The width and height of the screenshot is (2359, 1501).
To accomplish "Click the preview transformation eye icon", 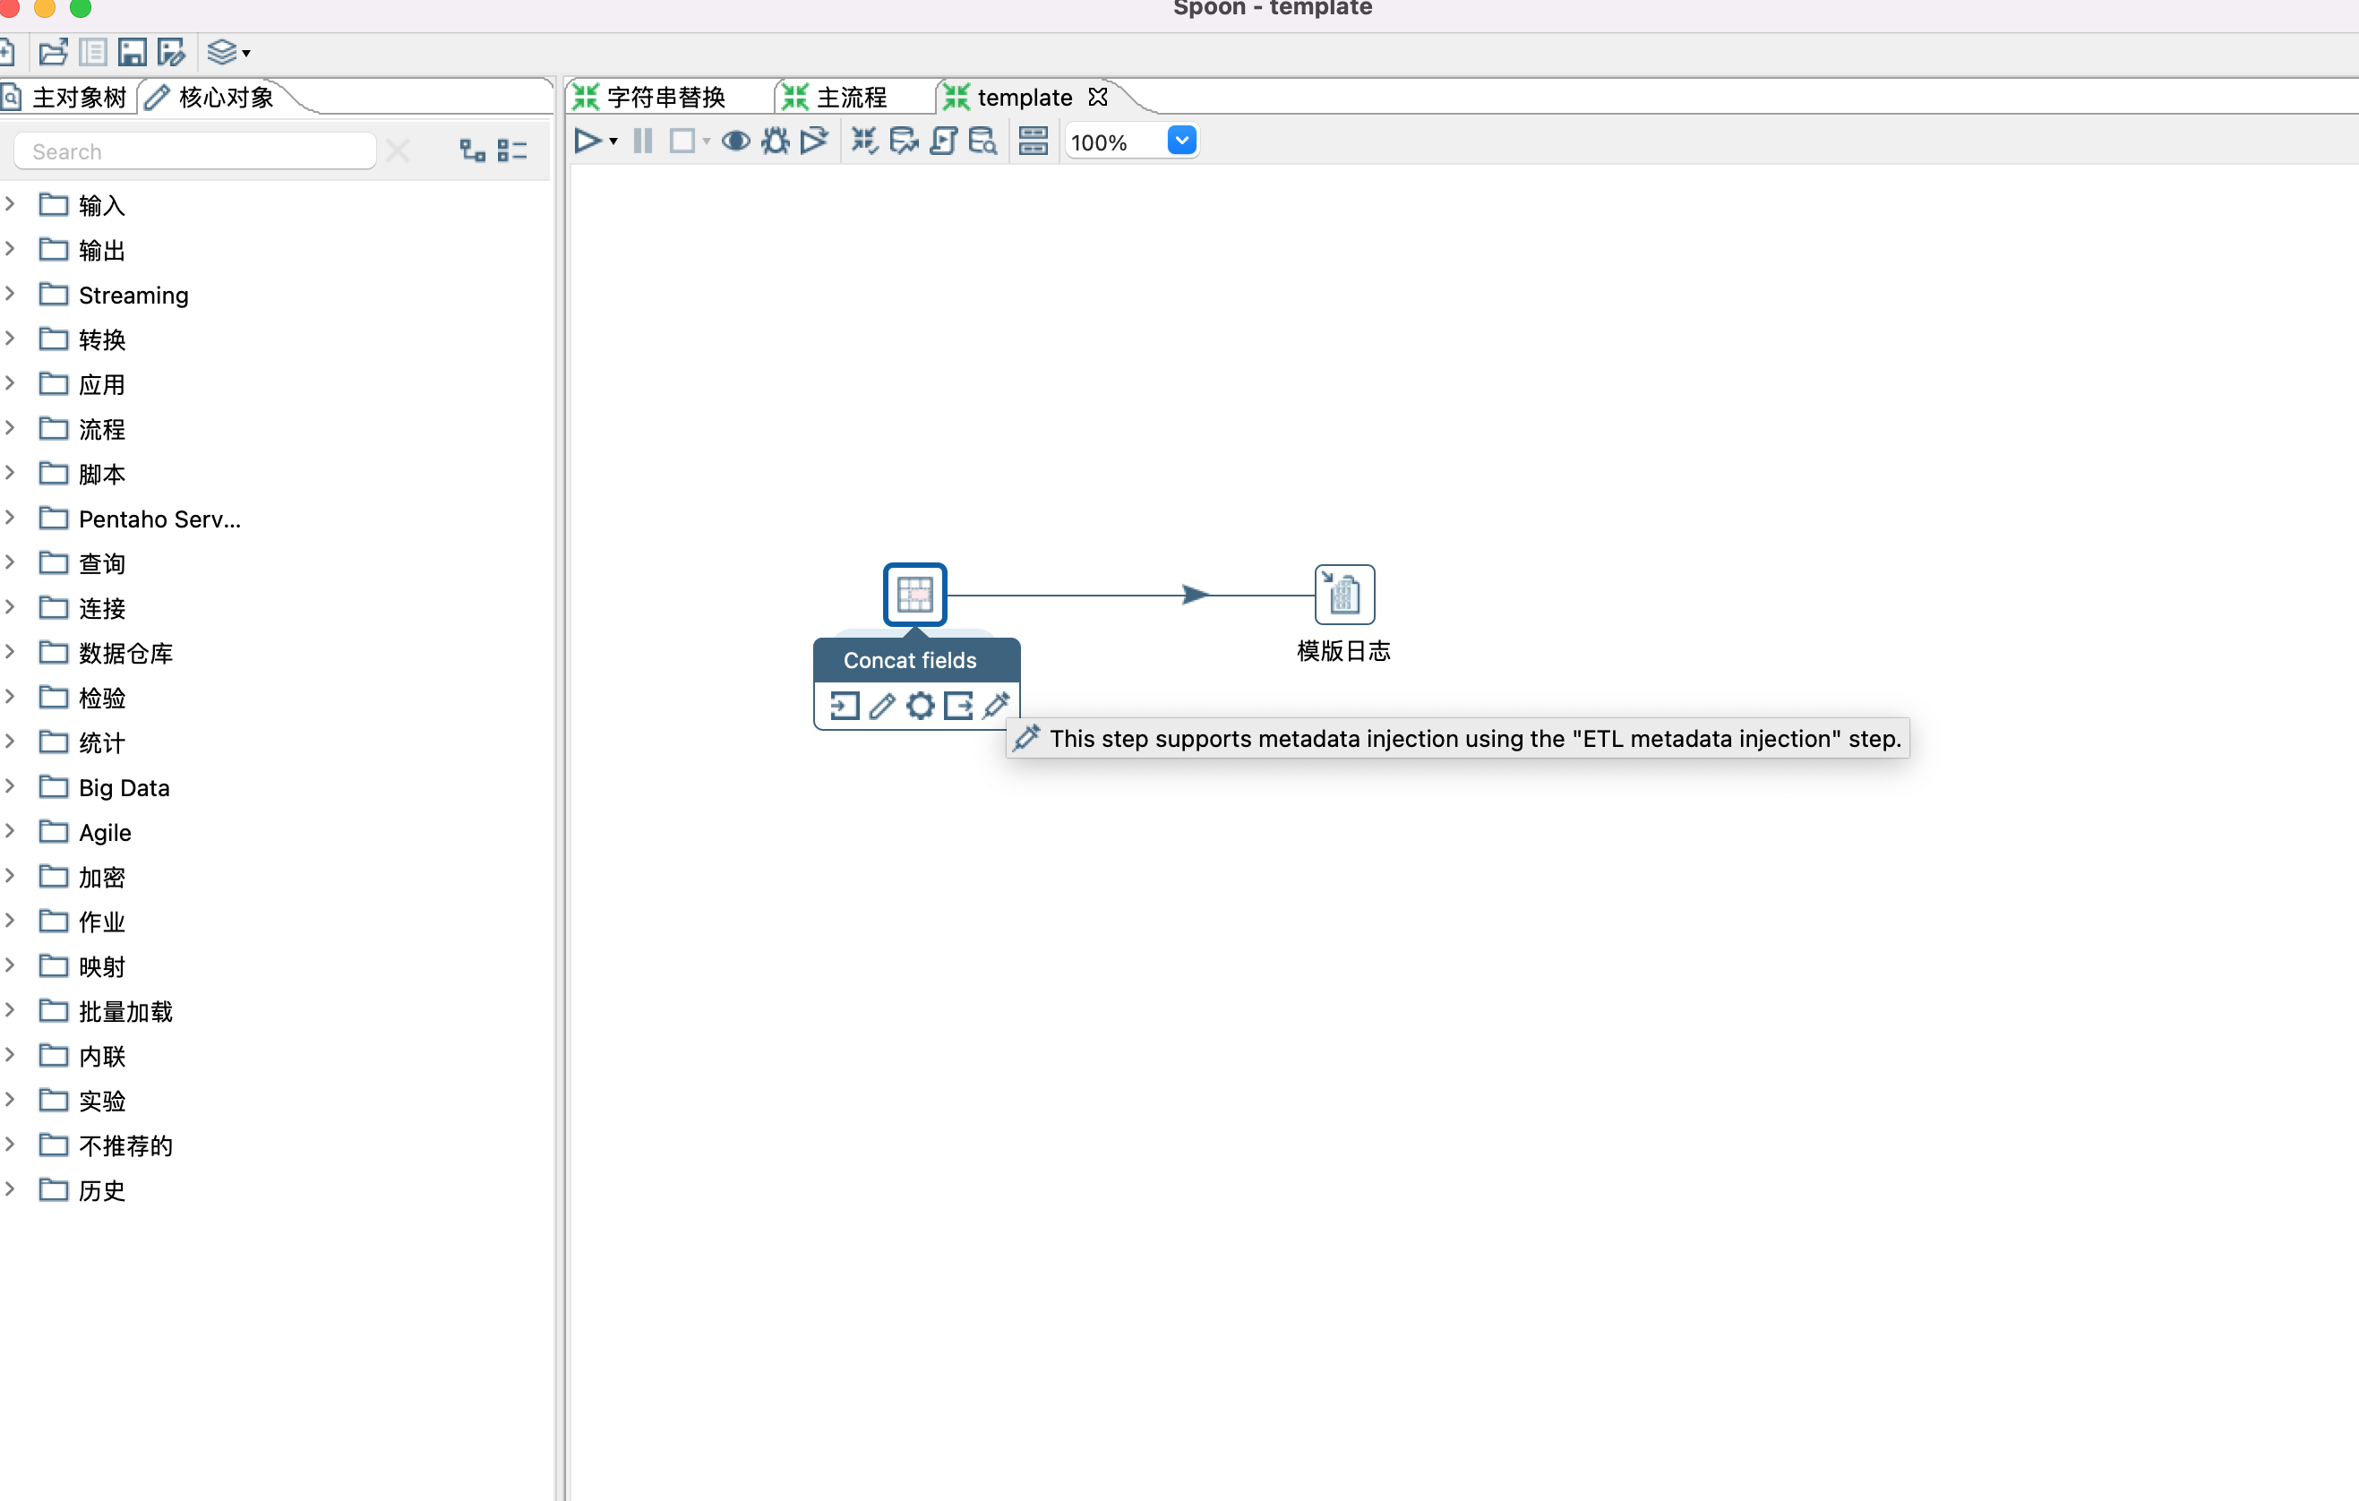I will pos(735,142).
